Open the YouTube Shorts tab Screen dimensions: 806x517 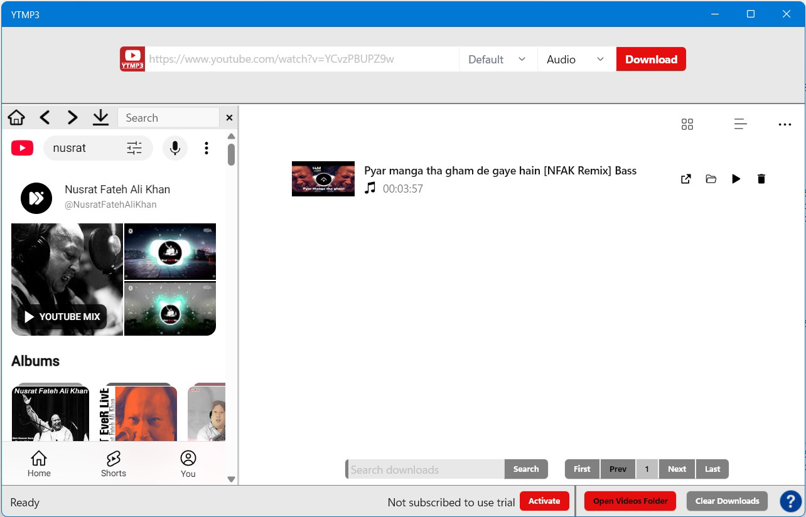pos(114,464)
